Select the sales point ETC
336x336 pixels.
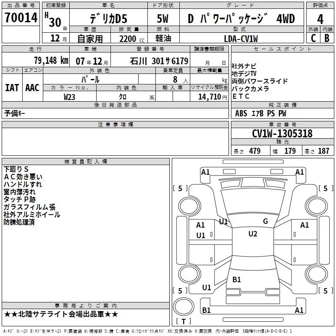pyautogui.click(x=241, y=97)
